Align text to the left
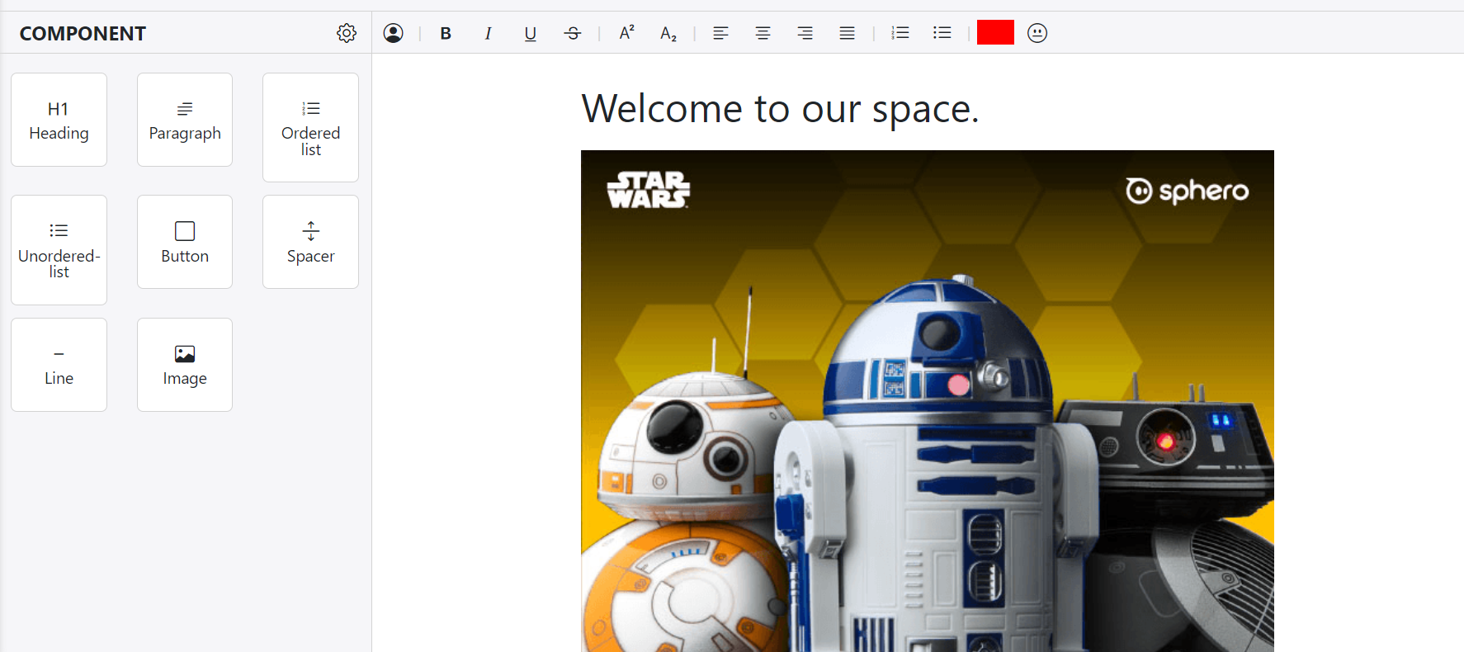This screenshot has width=1464, height=652. point(720,33)
